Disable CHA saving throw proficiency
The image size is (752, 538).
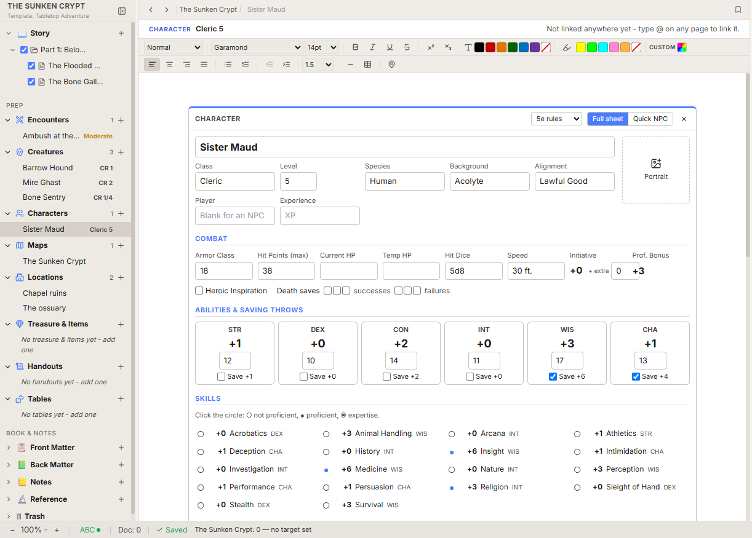pyautogui.click(x=636, y=377)
